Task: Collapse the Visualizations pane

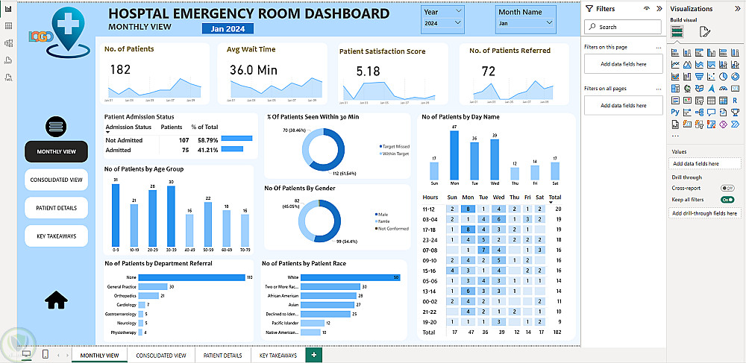Action: pyautogui.click(x=738, y=8)
